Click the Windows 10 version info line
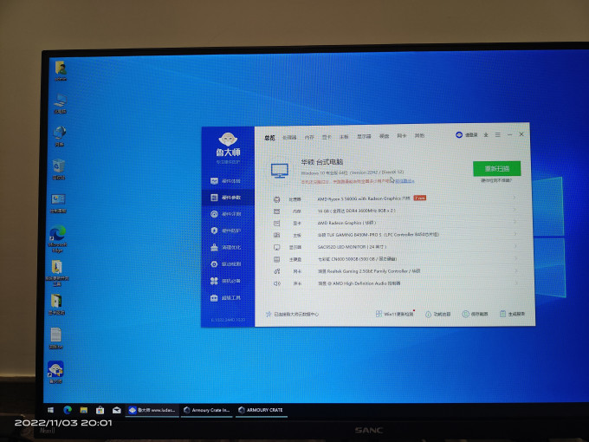 pyautogui.click(x=353, y=172)
